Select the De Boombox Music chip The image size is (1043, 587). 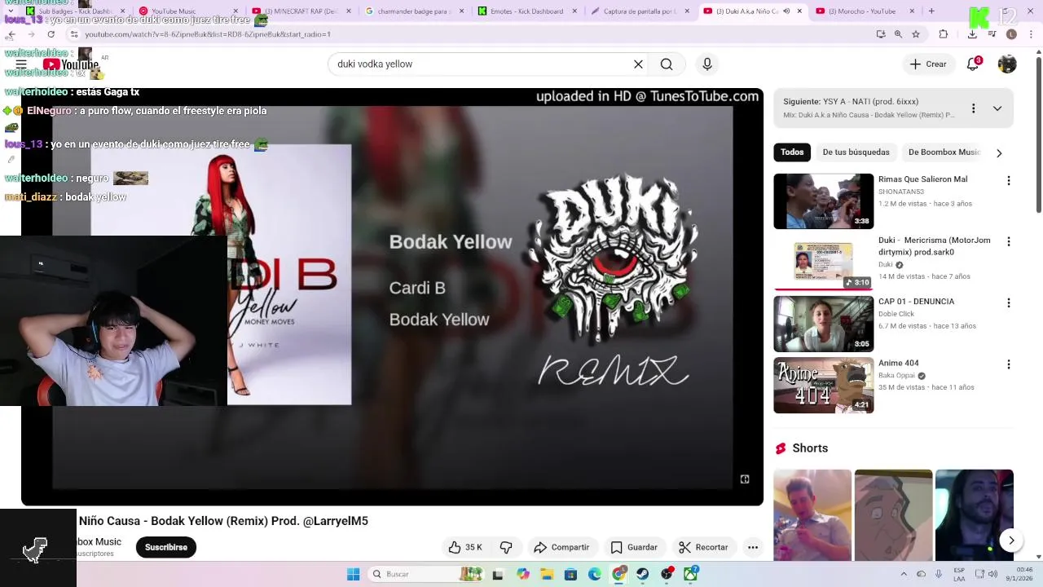point(944,152)
